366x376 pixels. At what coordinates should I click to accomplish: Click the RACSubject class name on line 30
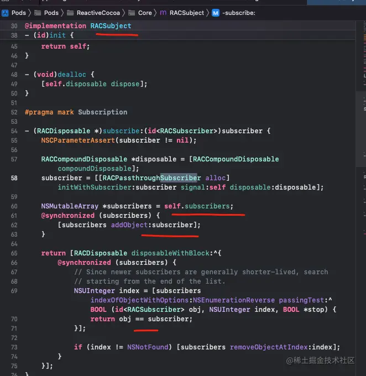point(111,25)
